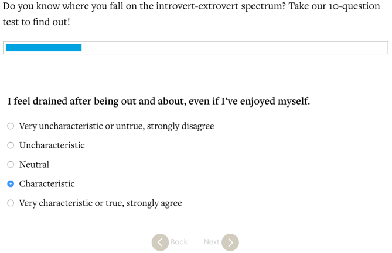Click the Back left-arrow circle icon
The image size is (392, 253).
pos(160,242)
